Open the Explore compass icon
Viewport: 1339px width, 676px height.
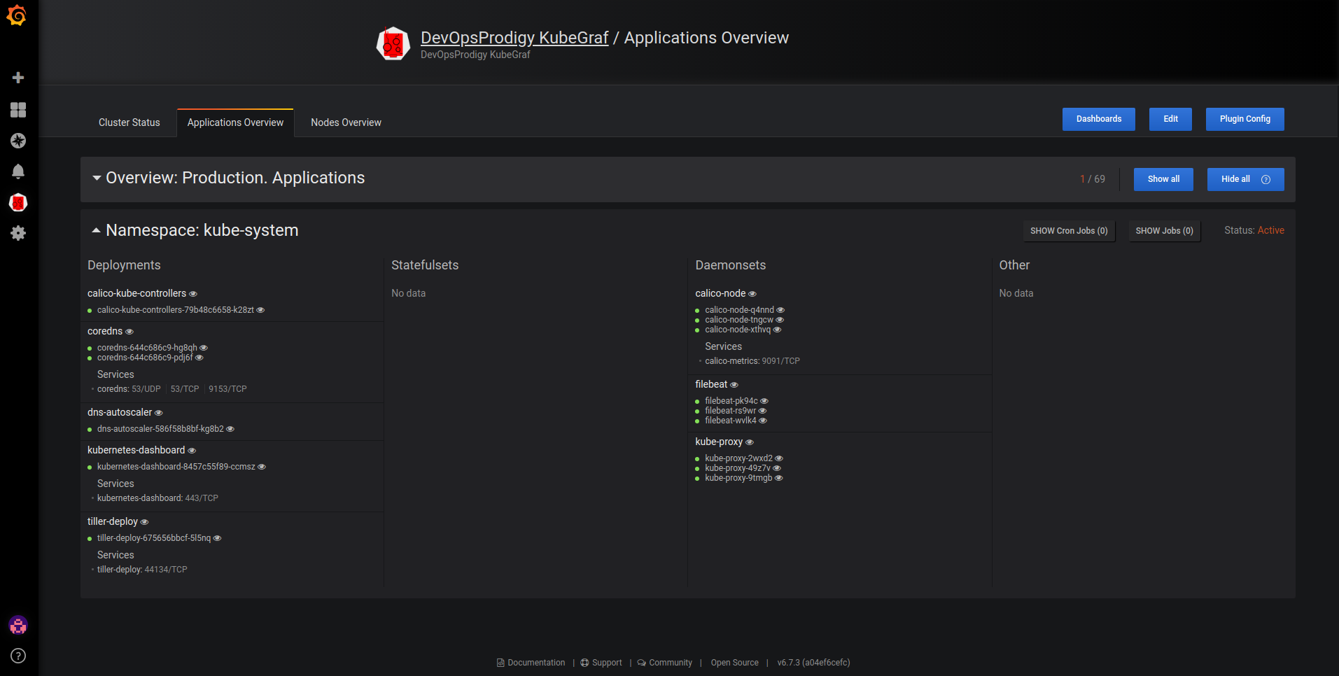(x=18, y=141)
